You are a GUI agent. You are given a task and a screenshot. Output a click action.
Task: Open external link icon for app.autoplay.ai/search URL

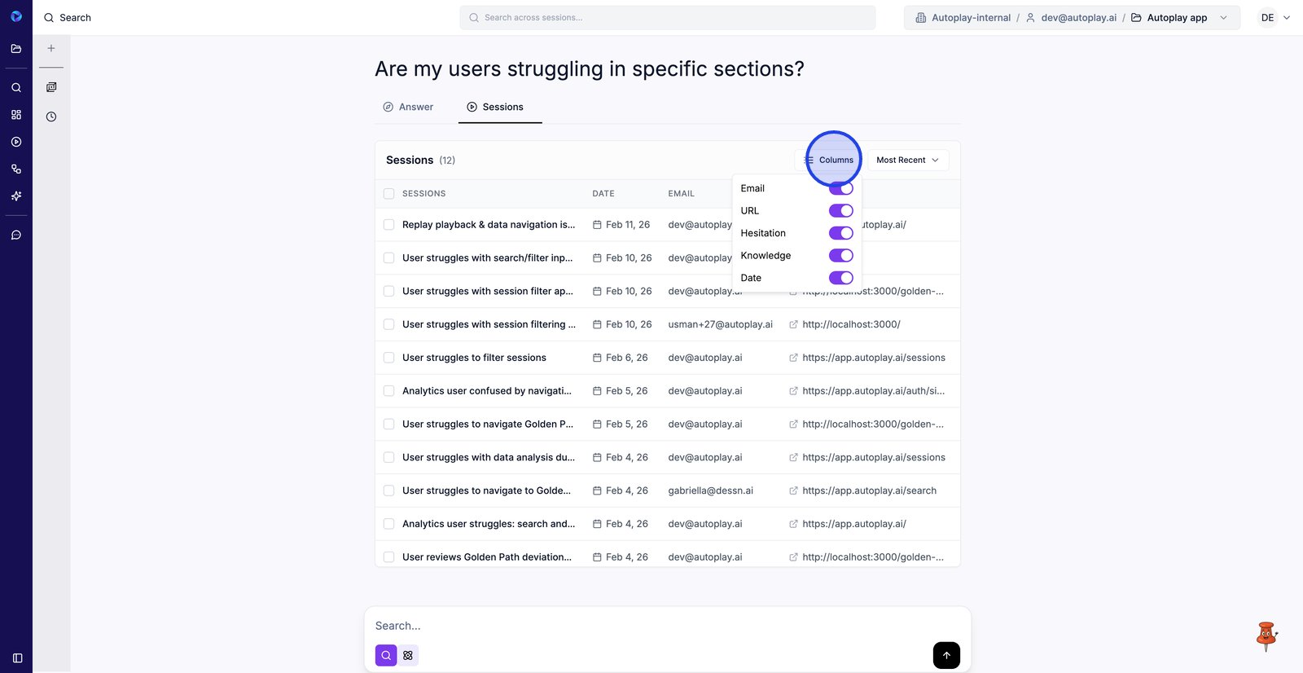click(x=793, y=491)
